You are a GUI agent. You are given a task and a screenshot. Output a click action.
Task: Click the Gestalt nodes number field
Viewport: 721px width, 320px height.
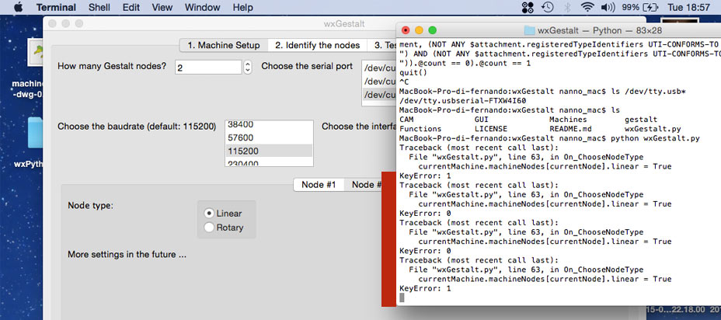[208, 67]
